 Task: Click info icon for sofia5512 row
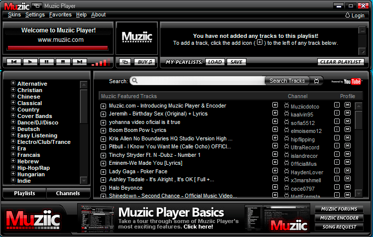(337, 121)
